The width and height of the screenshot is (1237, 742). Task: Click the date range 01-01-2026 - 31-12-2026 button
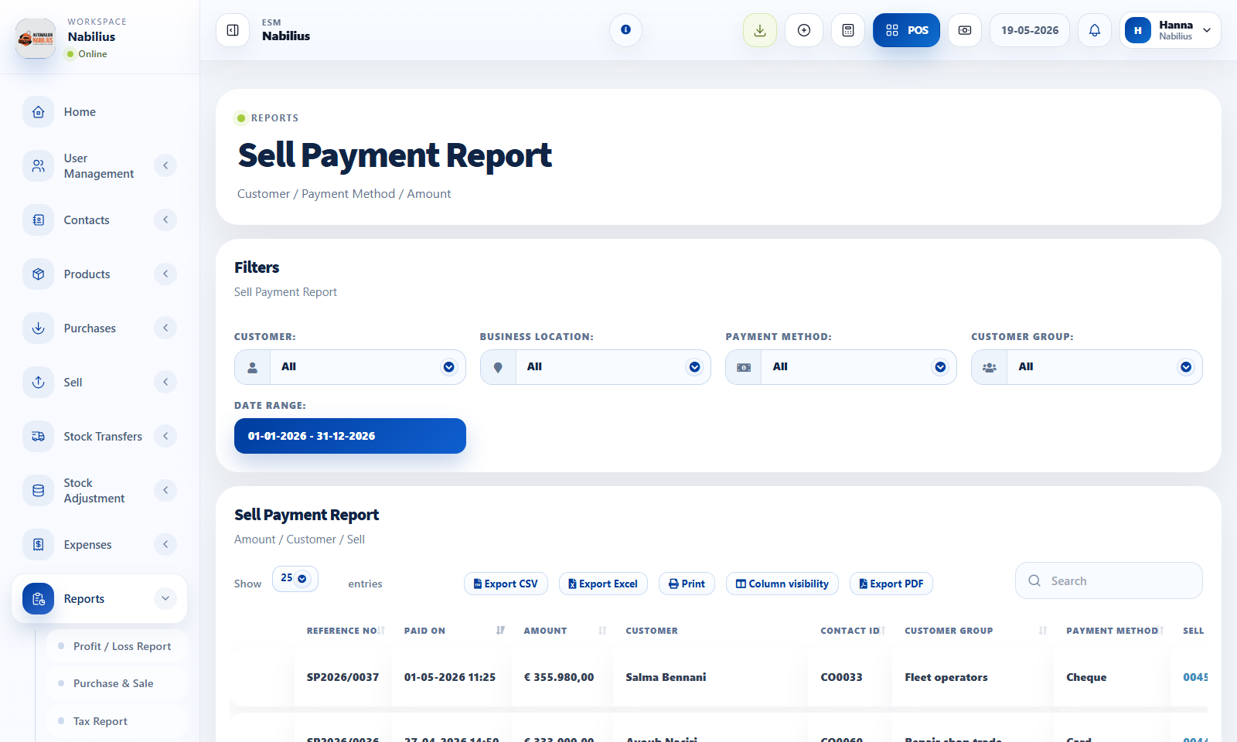click(350, 436)
